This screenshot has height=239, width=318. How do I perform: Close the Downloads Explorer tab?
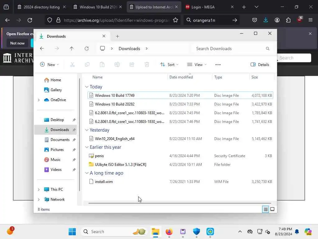click(104, 36)
